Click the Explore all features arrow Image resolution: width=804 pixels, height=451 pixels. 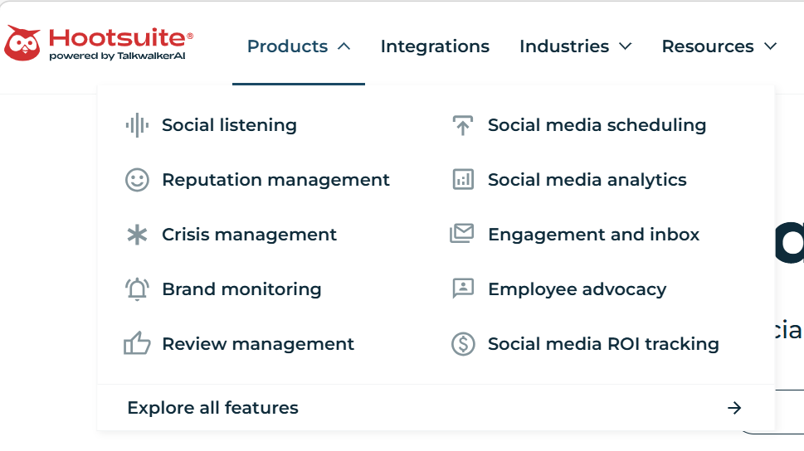point(734,407)
